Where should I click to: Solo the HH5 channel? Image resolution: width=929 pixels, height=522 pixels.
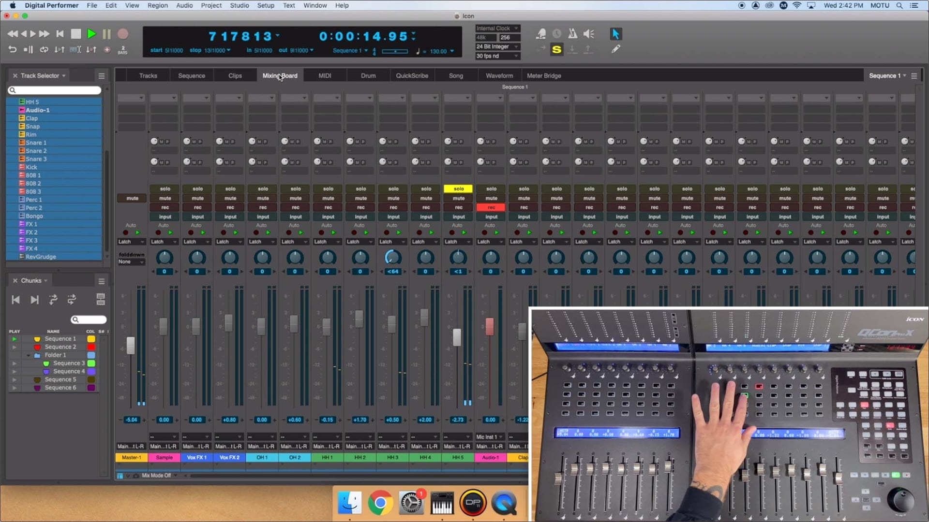pos(458,188)
